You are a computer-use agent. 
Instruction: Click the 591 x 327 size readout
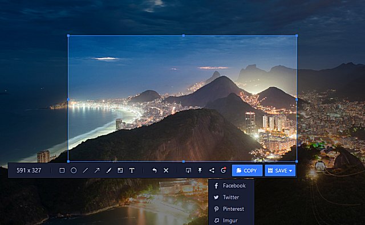29,170
